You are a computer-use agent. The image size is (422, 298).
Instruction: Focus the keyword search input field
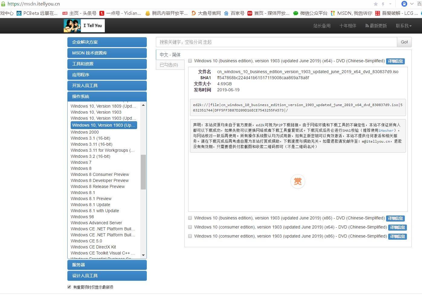click(x=276, y=42)
